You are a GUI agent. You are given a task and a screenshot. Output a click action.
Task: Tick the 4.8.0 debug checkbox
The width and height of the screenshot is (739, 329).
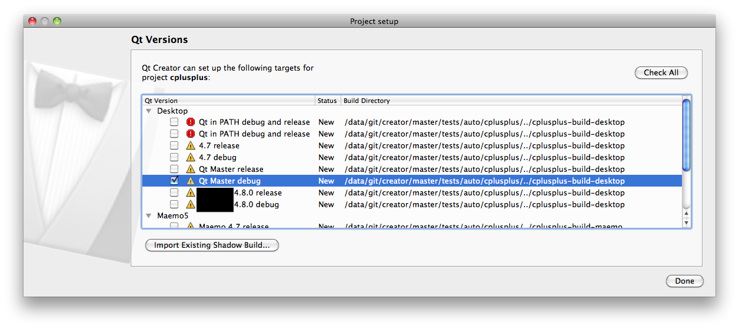[174, 204]
